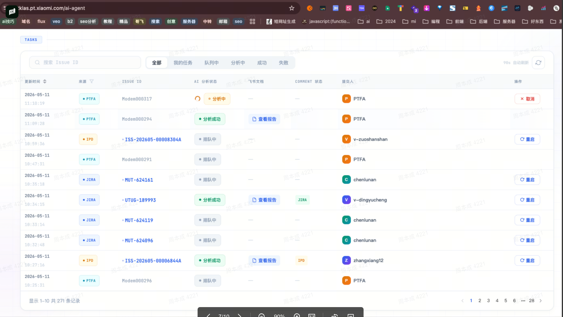Click Modem000291 issue ID cell

click(137, 160)
